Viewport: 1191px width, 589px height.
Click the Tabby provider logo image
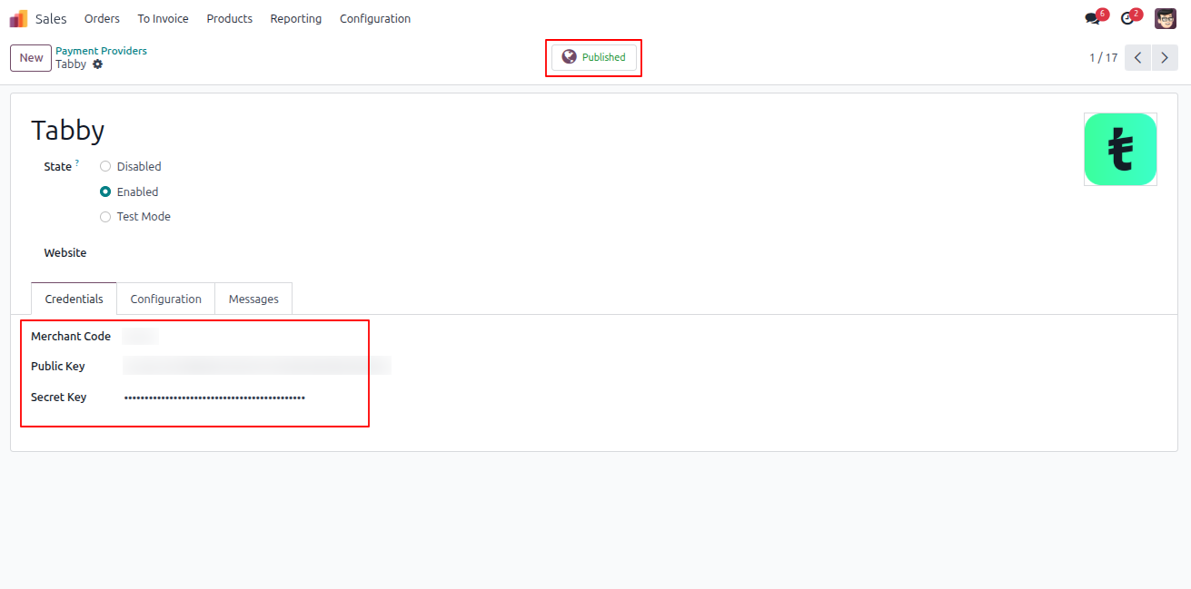[x=1120, y=150]
